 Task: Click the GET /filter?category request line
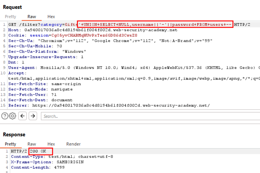129,25
